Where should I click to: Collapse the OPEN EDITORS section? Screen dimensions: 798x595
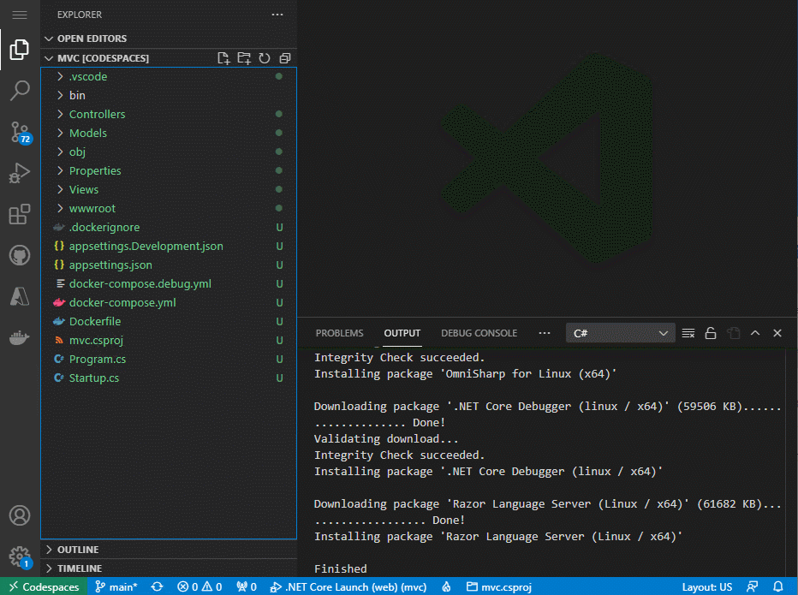(x=169, y=39)
